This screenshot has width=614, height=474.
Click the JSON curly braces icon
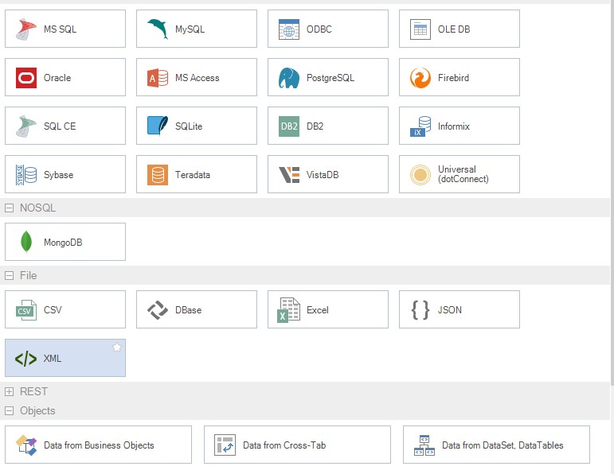pos(420,310)
